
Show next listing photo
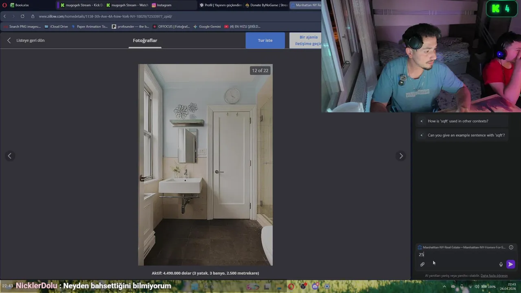(x=401, y=156)
